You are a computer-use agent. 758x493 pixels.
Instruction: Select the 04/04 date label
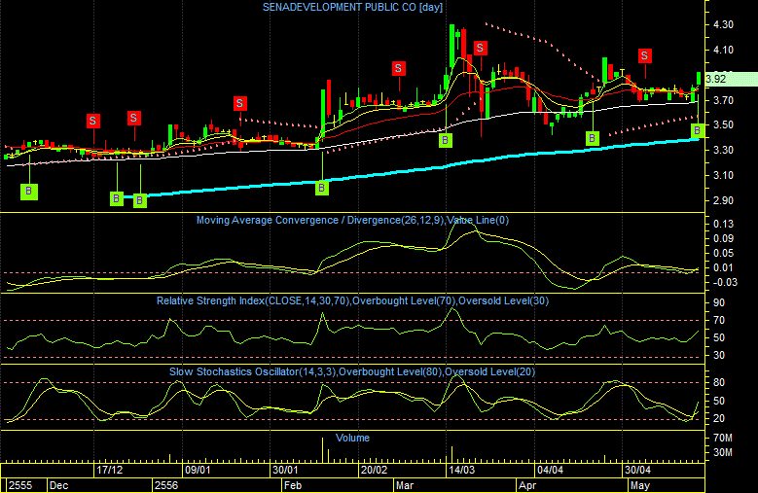click(550, 470)
